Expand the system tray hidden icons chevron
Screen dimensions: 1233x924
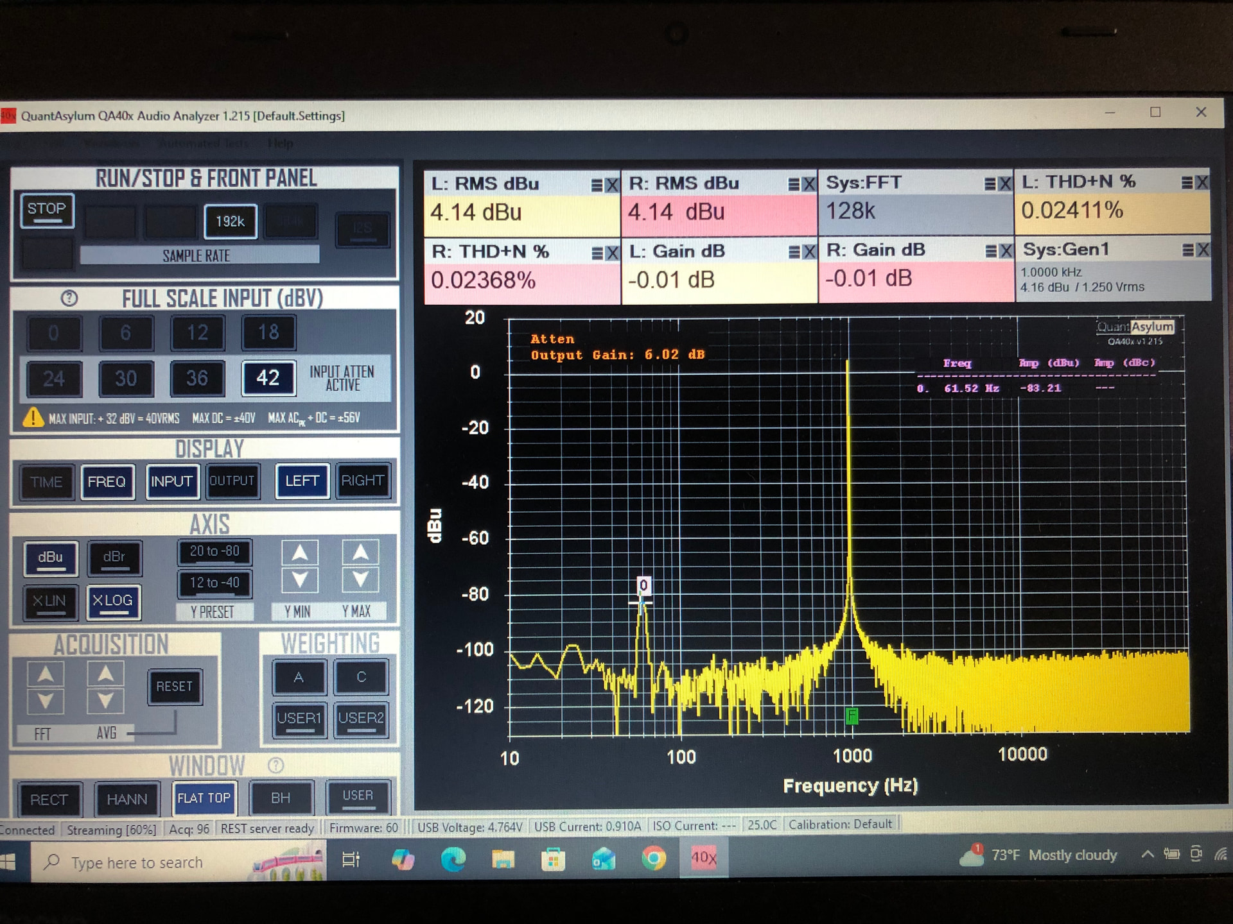[x=1147, y=854]
